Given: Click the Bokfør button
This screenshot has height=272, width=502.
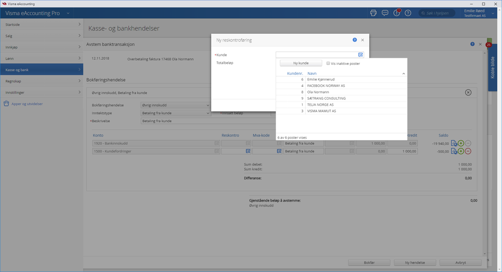Looking at the screenshot, I should [x=369, y=262].
